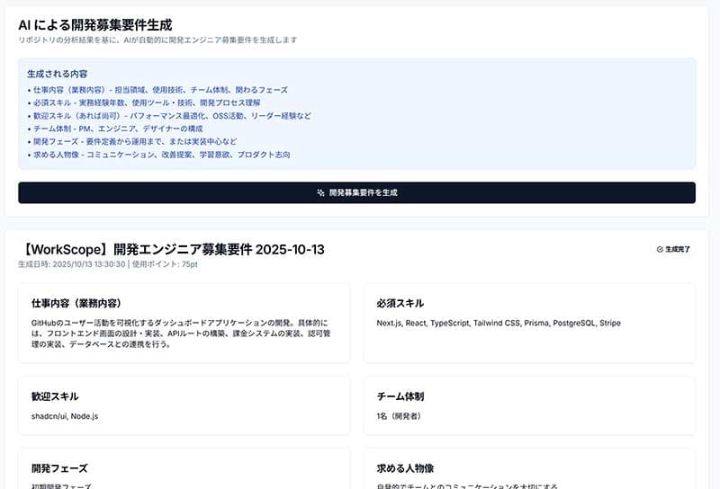Click 1名（開発者）in the チーム体制 card

[399, 416]
